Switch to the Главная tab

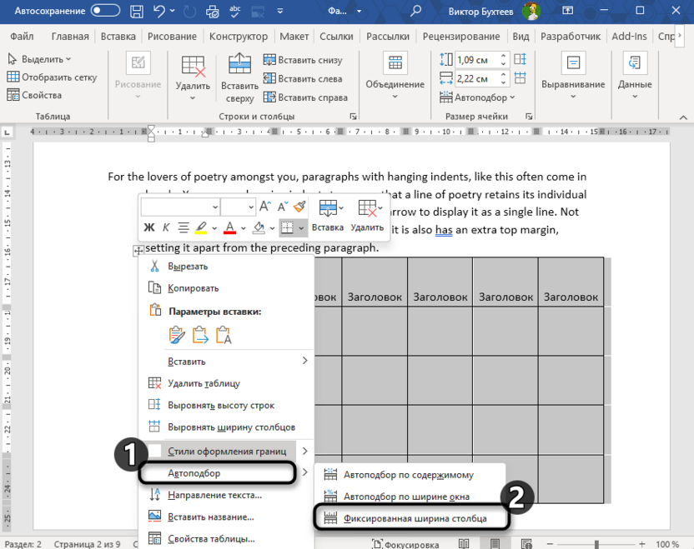coord(70,37)
